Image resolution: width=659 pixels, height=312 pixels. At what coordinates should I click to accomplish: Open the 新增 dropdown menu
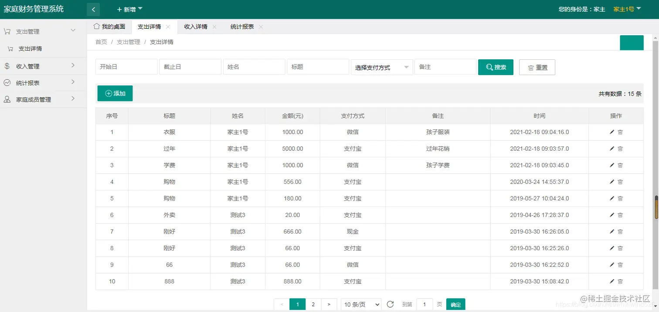pyautogui.click(x=129, y=9)
